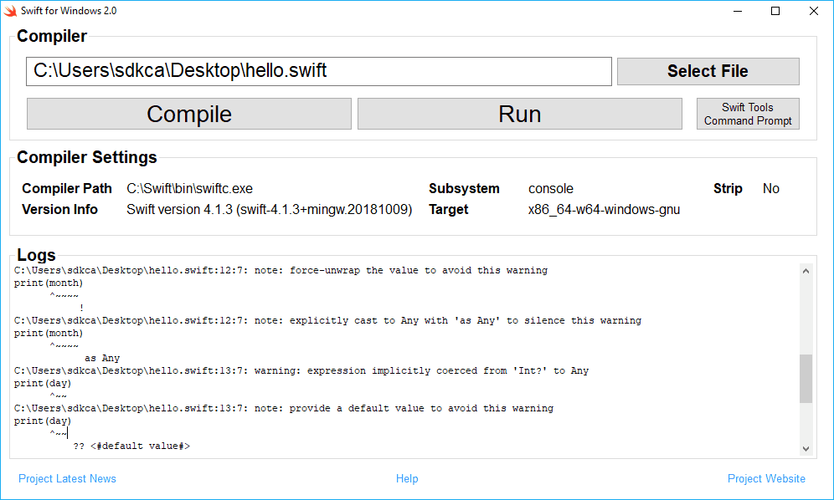Viewport: 834px width, 500px height.
Task: Click the Target value x86_64-w64-windows-gnu
Action: tap(604, 209)
